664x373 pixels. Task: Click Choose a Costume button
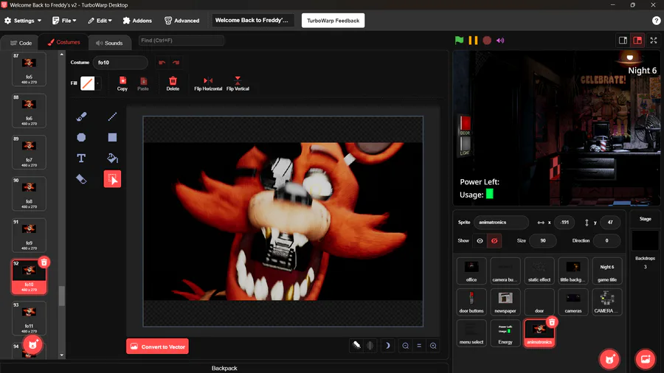[x=32, y=345]
